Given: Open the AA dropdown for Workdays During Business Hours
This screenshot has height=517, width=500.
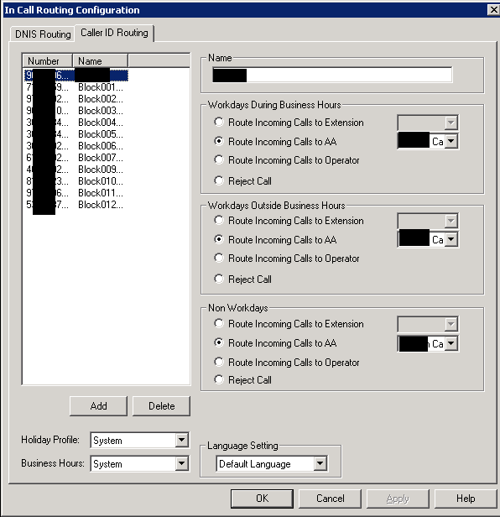Looking at the screenshot, I should click(x=451, y=141).
